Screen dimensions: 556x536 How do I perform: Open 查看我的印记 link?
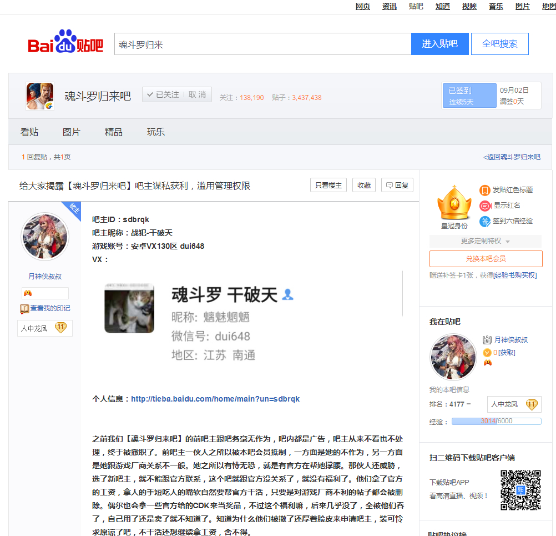tap(50, 308)
